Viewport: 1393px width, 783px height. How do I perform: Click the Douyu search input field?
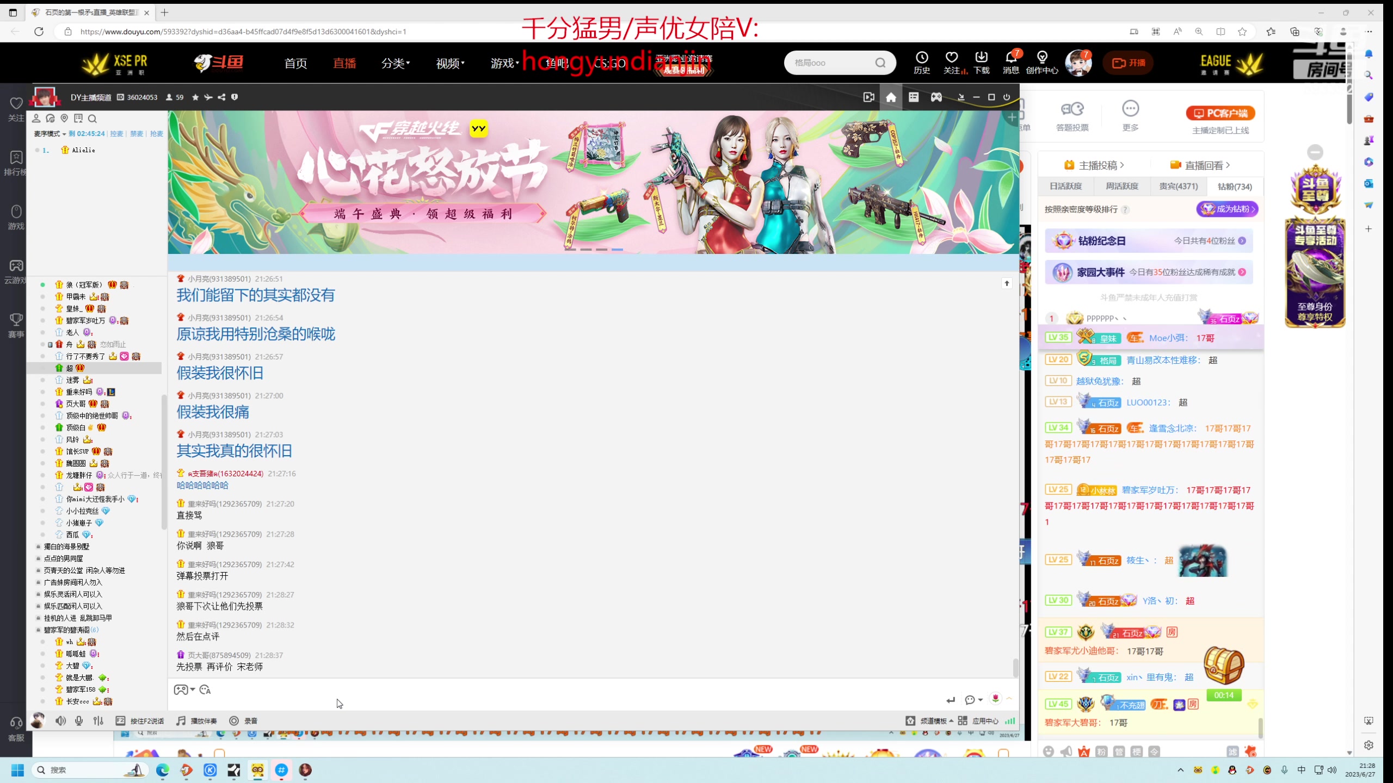point(831,63)
